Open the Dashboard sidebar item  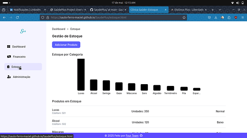[23, 47]
